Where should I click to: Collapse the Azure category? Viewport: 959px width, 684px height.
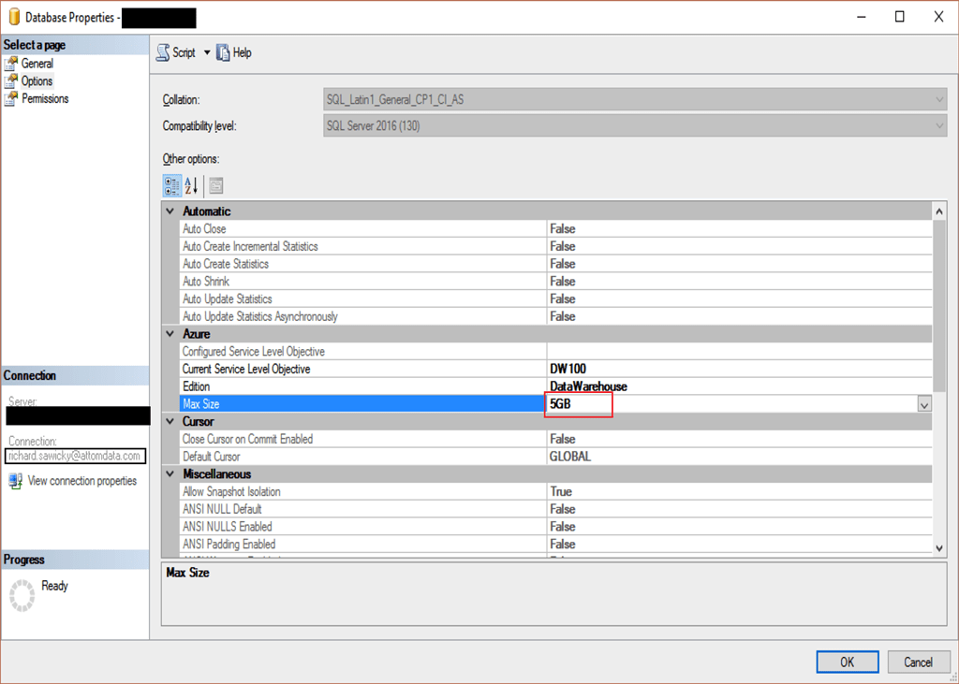(x=170, y=334)
